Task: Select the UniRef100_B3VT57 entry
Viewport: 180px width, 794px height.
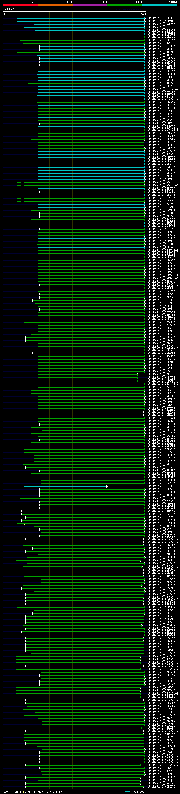Action: pos(161,372)
